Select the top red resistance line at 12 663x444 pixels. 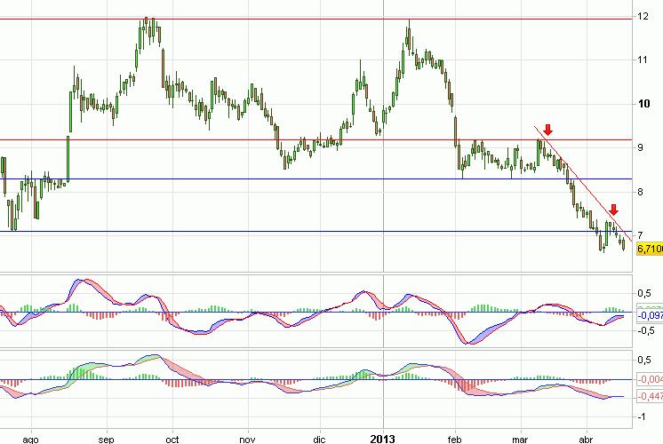(267, 19)
